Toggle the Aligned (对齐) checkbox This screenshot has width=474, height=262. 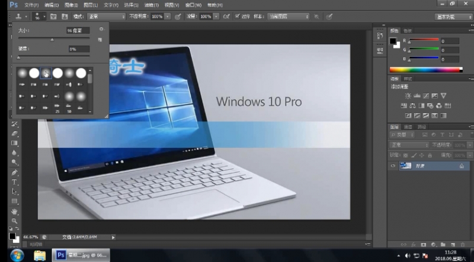coord(238,17)
